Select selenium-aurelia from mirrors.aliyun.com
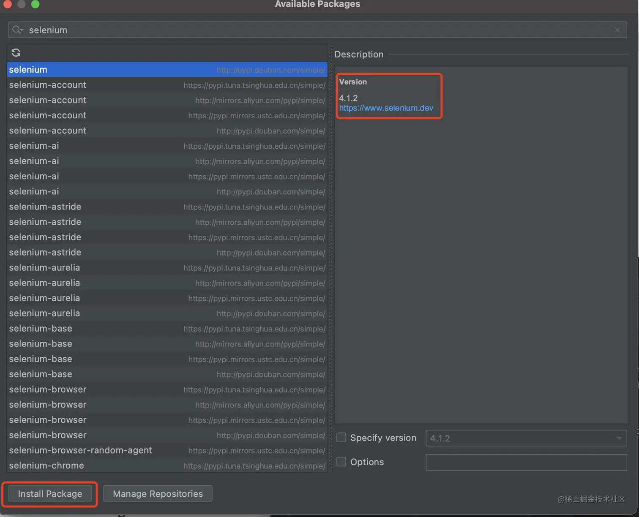This screenshot has height=517, width=639. click(x=167, y=283)
